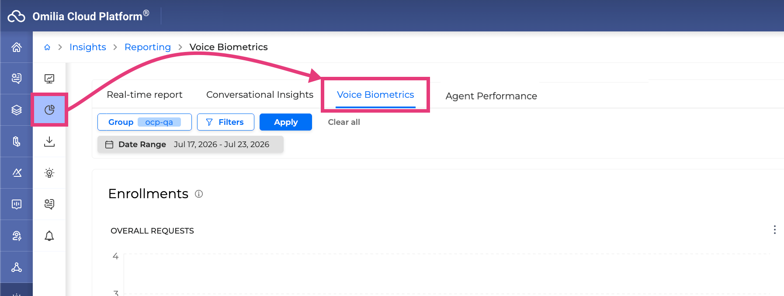Open the Date Range picker
The image size is (784, 296).
click(x=191, y=145)
